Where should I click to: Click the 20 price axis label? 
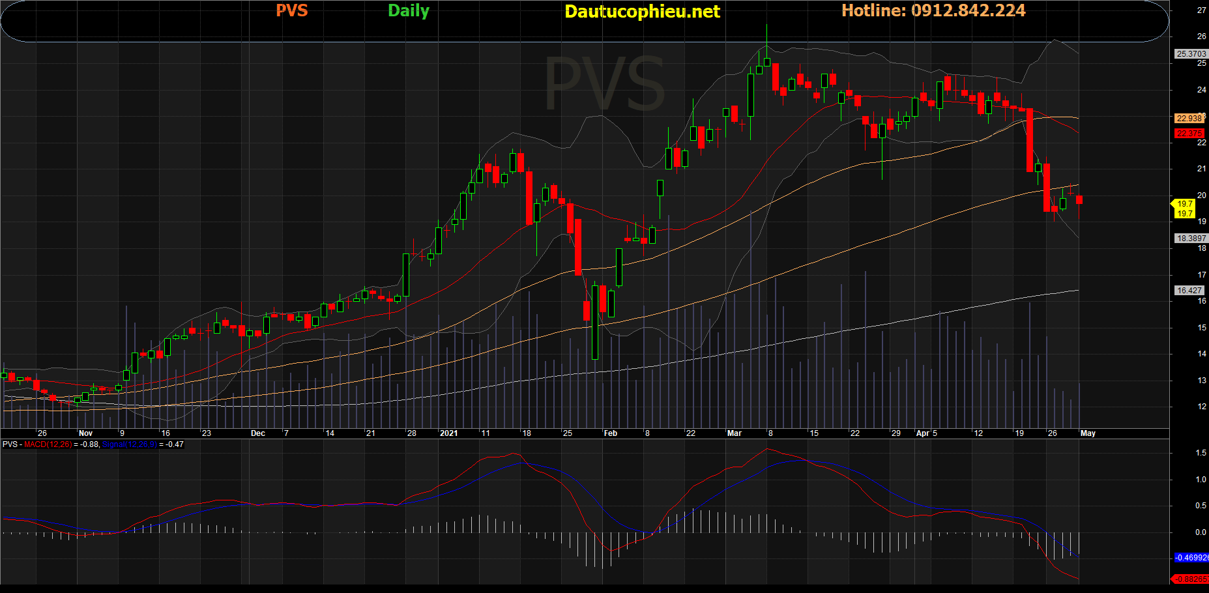1202,195
